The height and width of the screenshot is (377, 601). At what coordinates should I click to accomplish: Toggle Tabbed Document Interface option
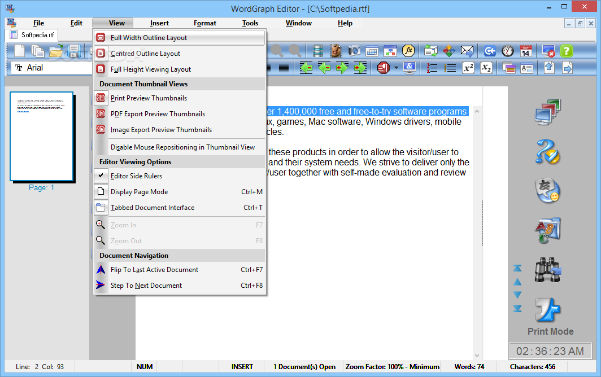click(x=179, y=207)
